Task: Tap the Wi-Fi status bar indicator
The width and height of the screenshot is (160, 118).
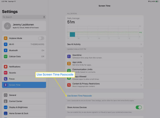Action: [149, 1]
